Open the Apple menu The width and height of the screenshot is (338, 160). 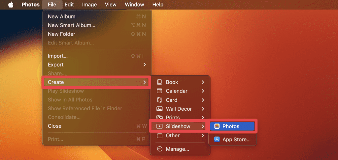click(x=11, y=5)
